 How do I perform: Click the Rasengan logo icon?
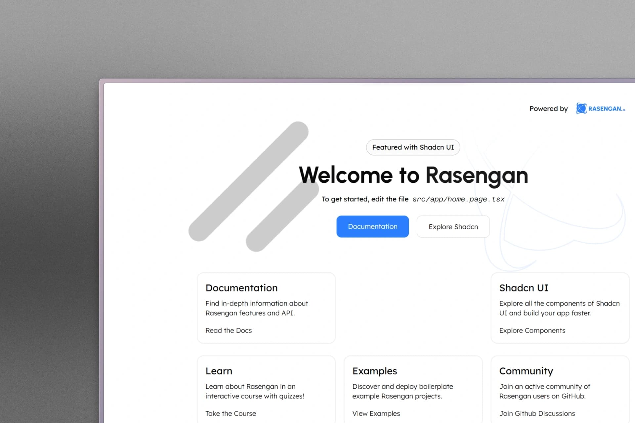[581, 108]
